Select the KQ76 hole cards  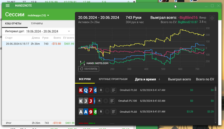[x=88, y=90]
